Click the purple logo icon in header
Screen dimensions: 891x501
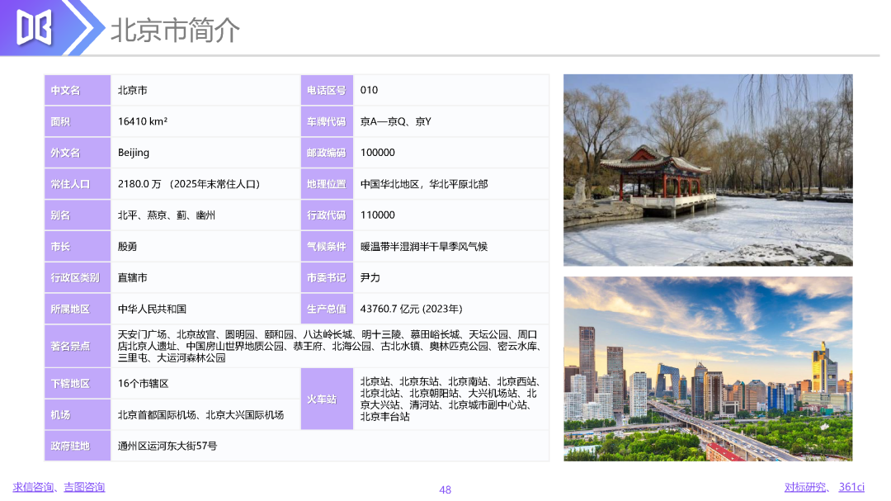pos(34,27)
